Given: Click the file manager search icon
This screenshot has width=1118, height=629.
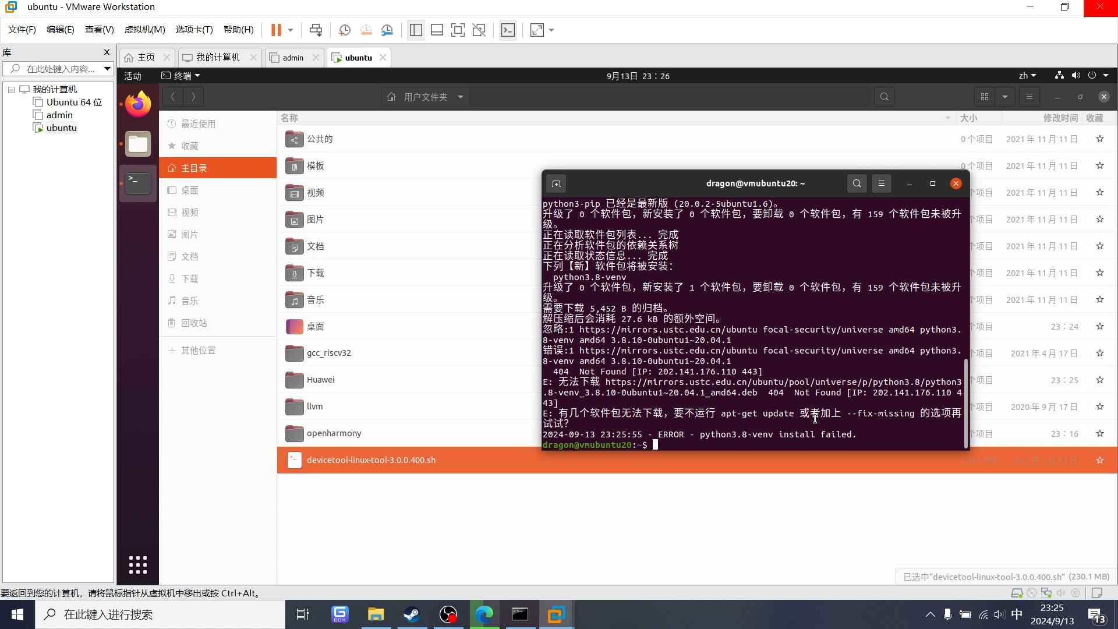Looking at the screenshot, I should click(884, 97).
